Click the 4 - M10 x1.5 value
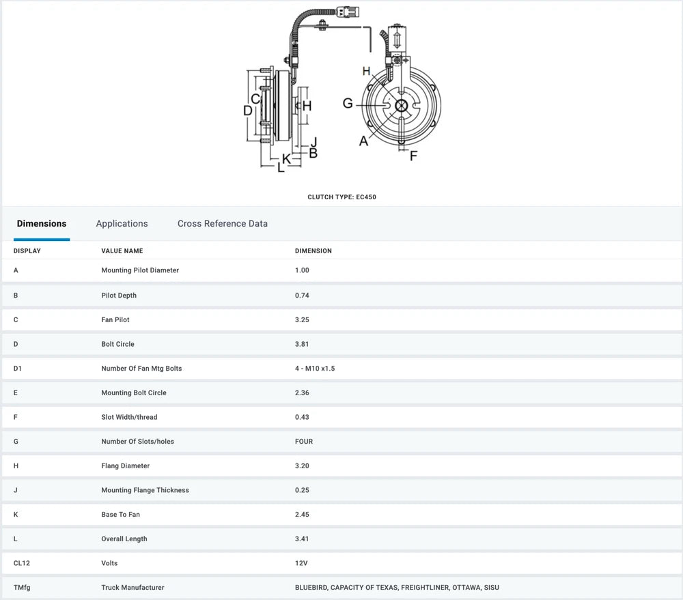This screenshot has width=683, height=600. [x=315, y=369]
